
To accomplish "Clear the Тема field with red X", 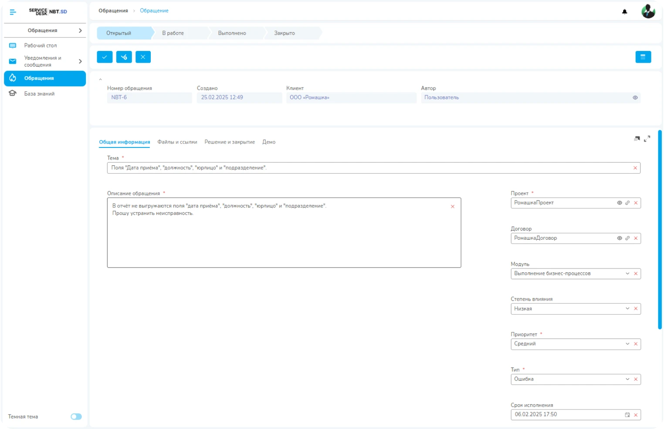I will click(x=635, y=168).
